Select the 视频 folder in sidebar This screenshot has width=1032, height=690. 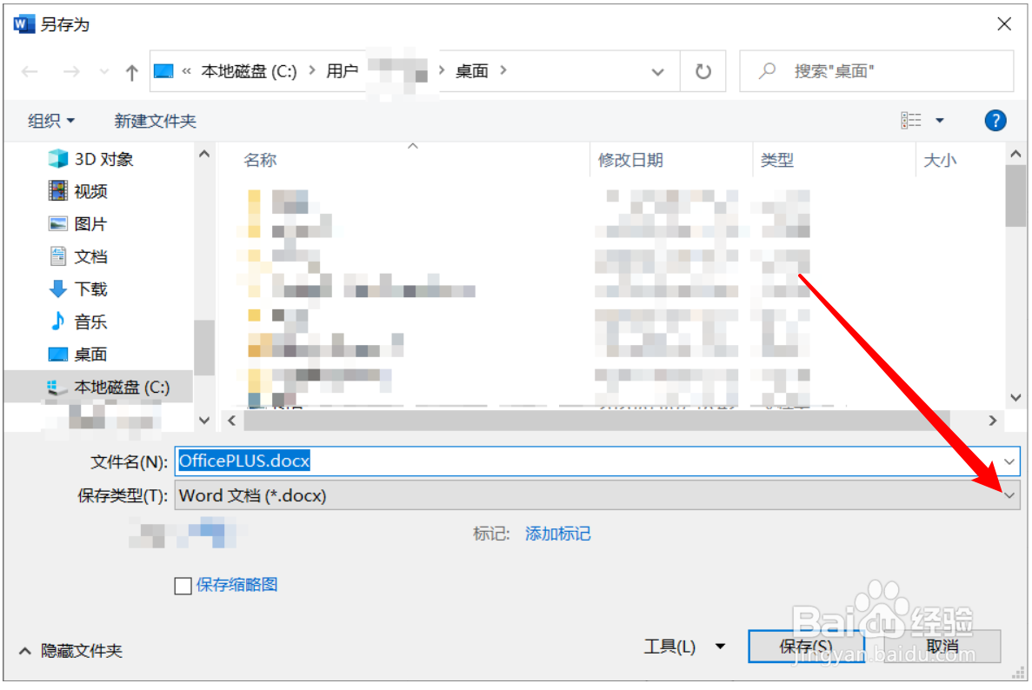90,190
